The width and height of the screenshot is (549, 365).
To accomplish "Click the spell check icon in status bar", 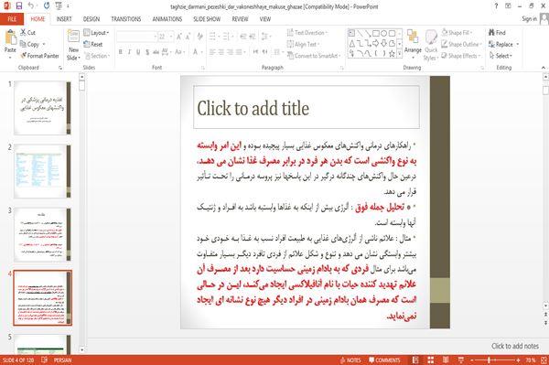I will pyautogui.click(x=45, y=360).
